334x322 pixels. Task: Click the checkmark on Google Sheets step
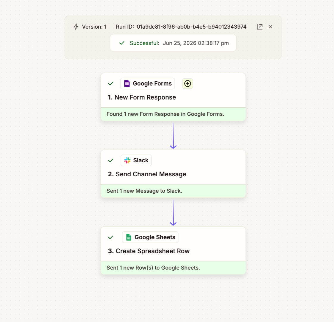pyautogui.click(x=110, y=237)
